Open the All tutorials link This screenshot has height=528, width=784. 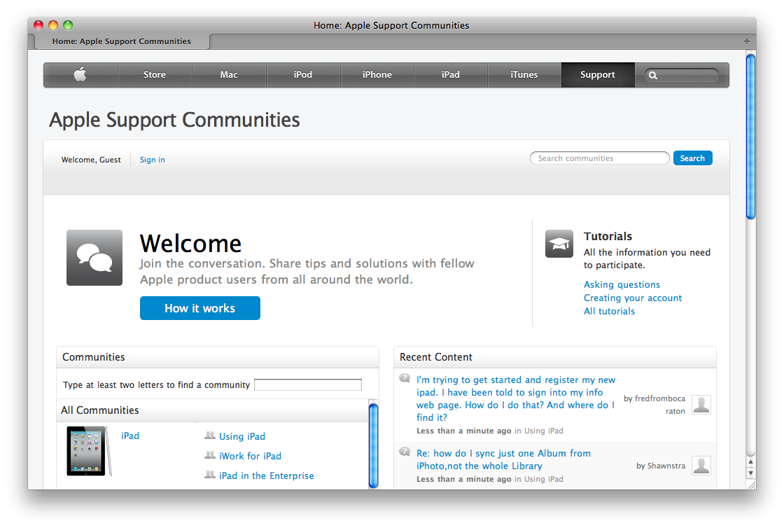pyautogui.click(x=610, y=311)
